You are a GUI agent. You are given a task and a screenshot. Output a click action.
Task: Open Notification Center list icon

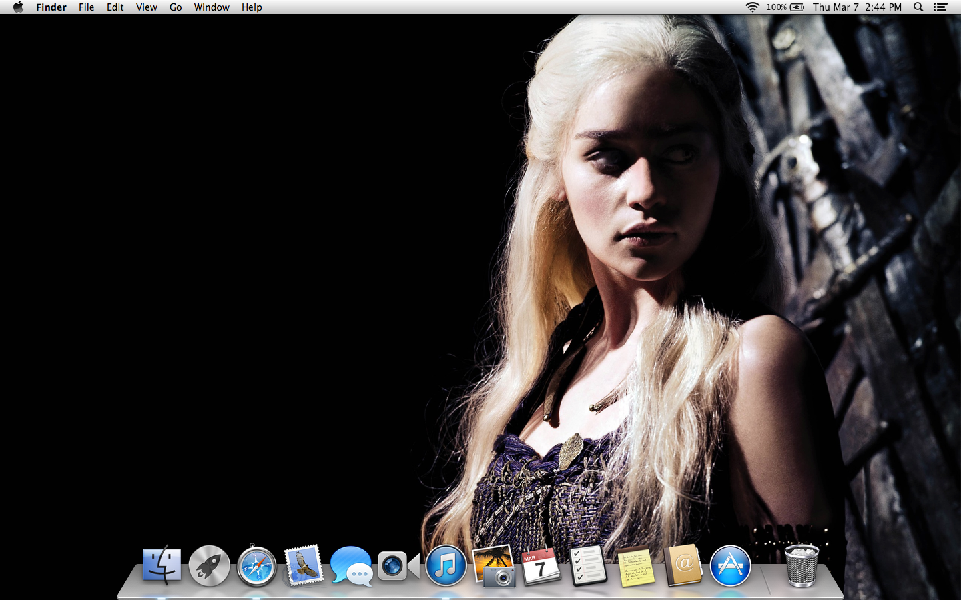tap(940, 7)
